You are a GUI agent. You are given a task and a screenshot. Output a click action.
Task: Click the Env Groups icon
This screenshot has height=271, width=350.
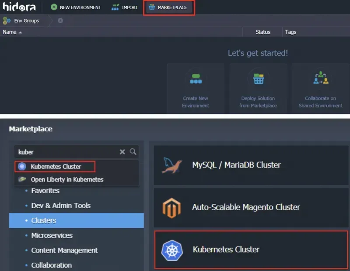pyautogui.click(x=7, y=21)
